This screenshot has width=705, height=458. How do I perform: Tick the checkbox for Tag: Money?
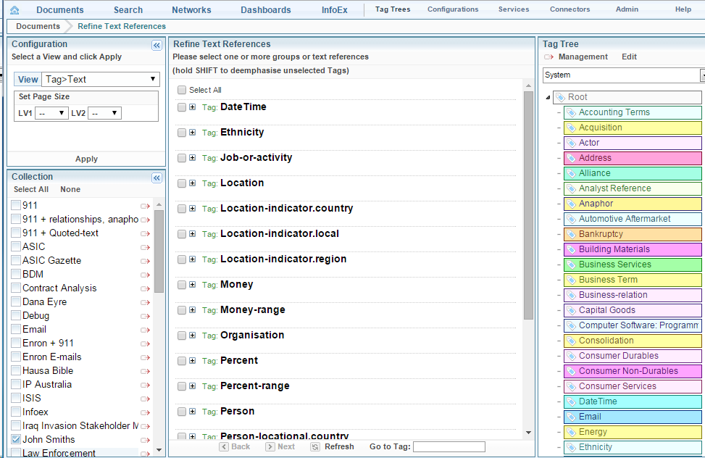click(x=182, y=285)
